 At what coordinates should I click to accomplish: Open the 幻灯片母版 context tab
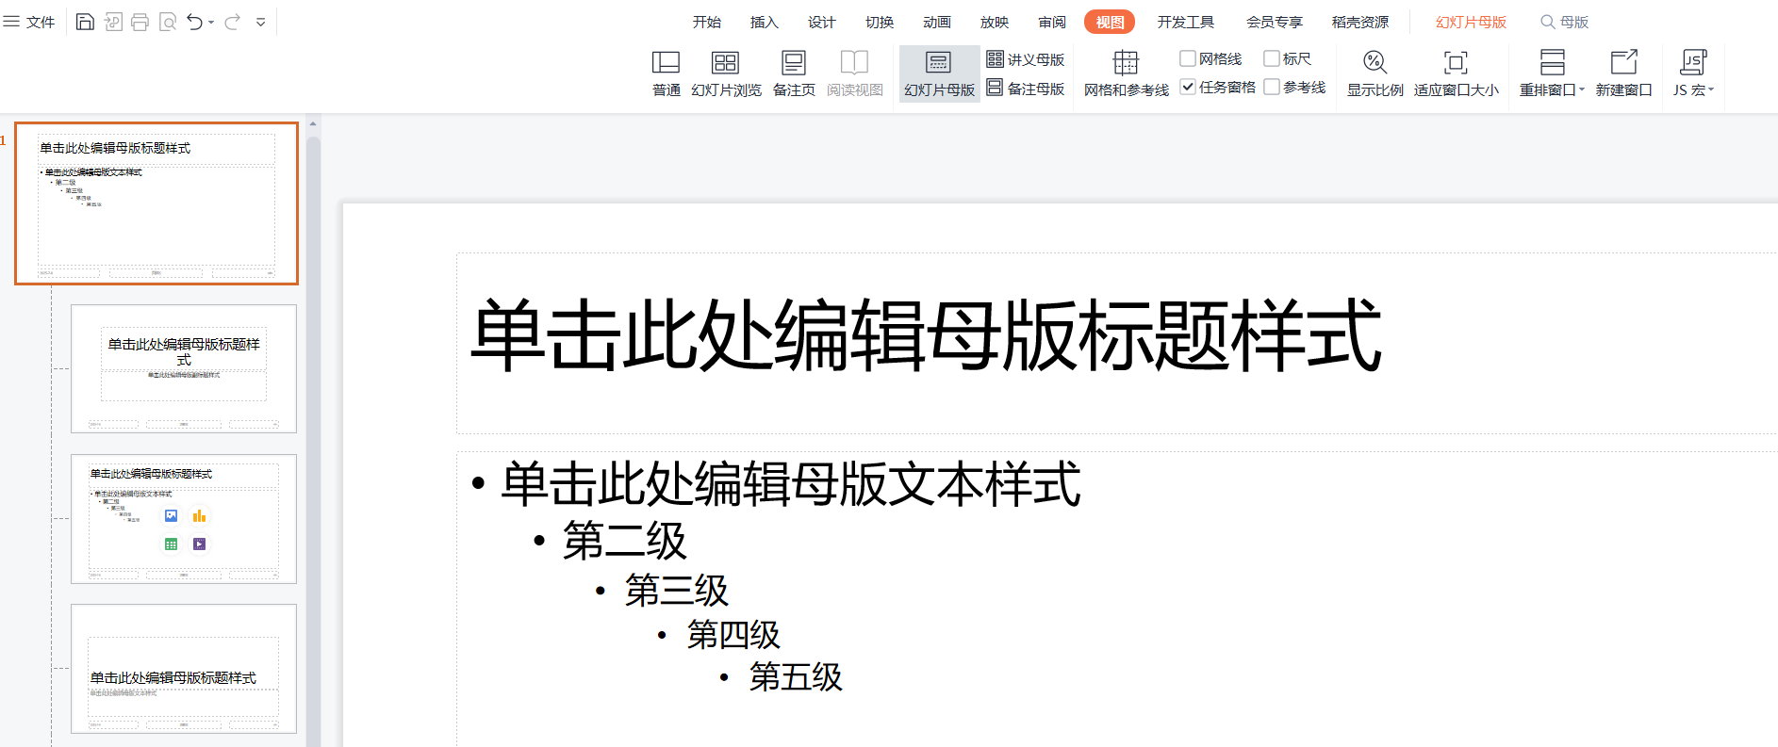pos(1471,22)
